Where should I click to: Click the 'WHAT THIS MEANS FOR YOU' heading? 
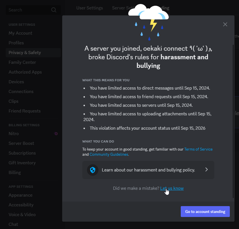click(106, 80)
